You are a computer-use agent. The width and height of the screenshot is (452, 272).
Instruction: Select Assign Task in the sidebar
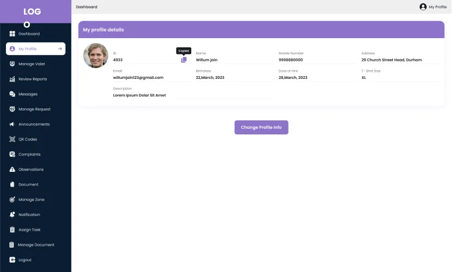[x=29, y=230]
